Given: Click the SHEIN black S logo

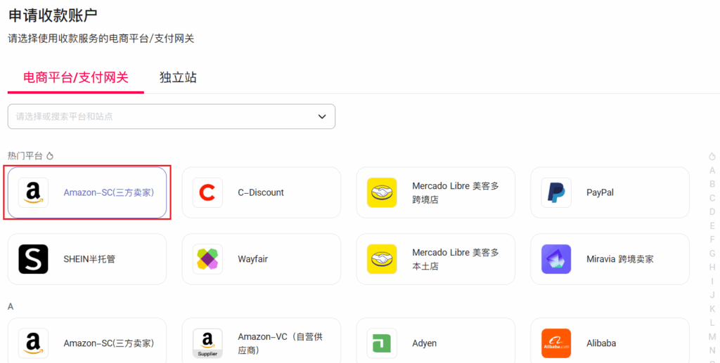Looking at the screenshot, I should pos(33,259).
